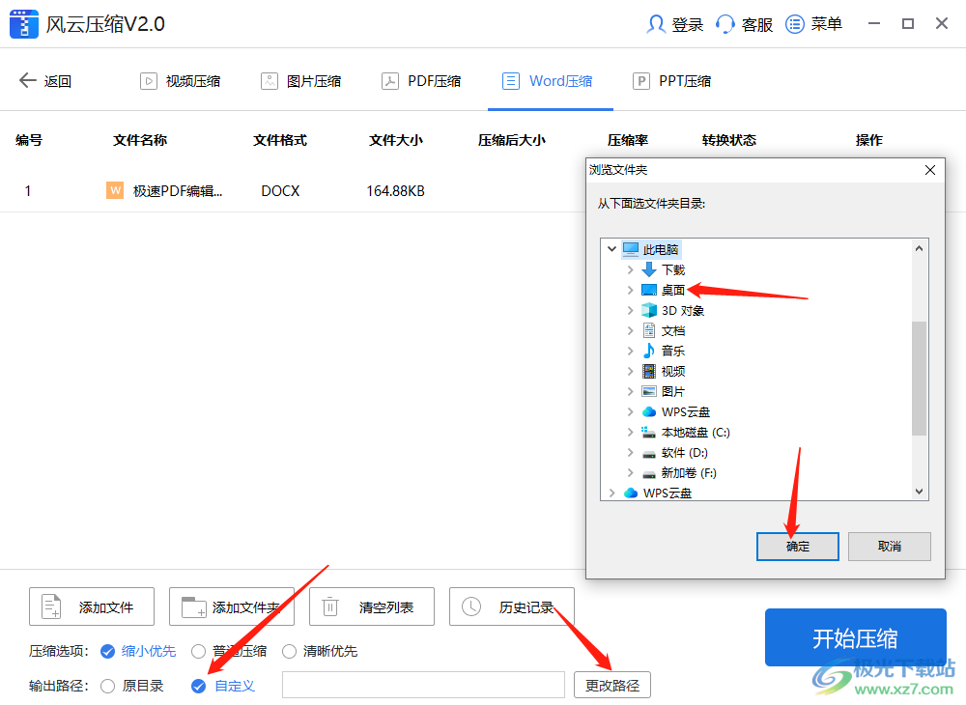The width and height of the screenshot is (966, 705).
Task: Click the 164.88KB file size cell
Action: tap(395, 191)
